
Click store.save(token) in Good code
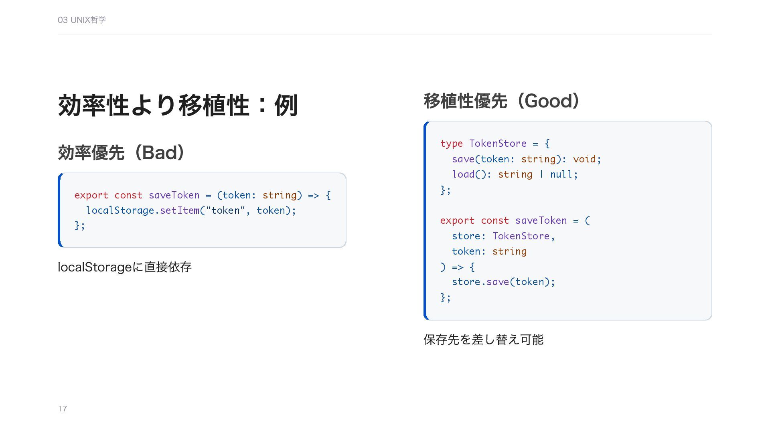pyautogui.click(x=503, y=282)
